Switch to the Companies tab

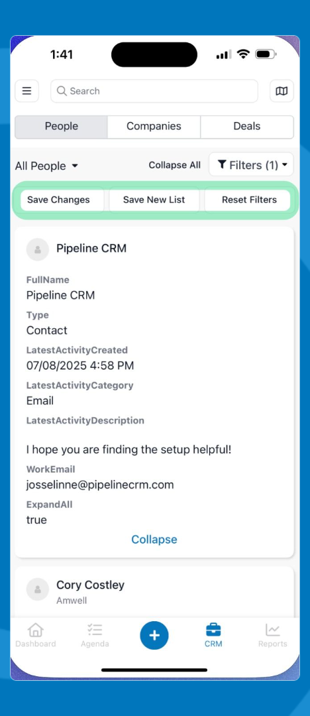(154, 127)
